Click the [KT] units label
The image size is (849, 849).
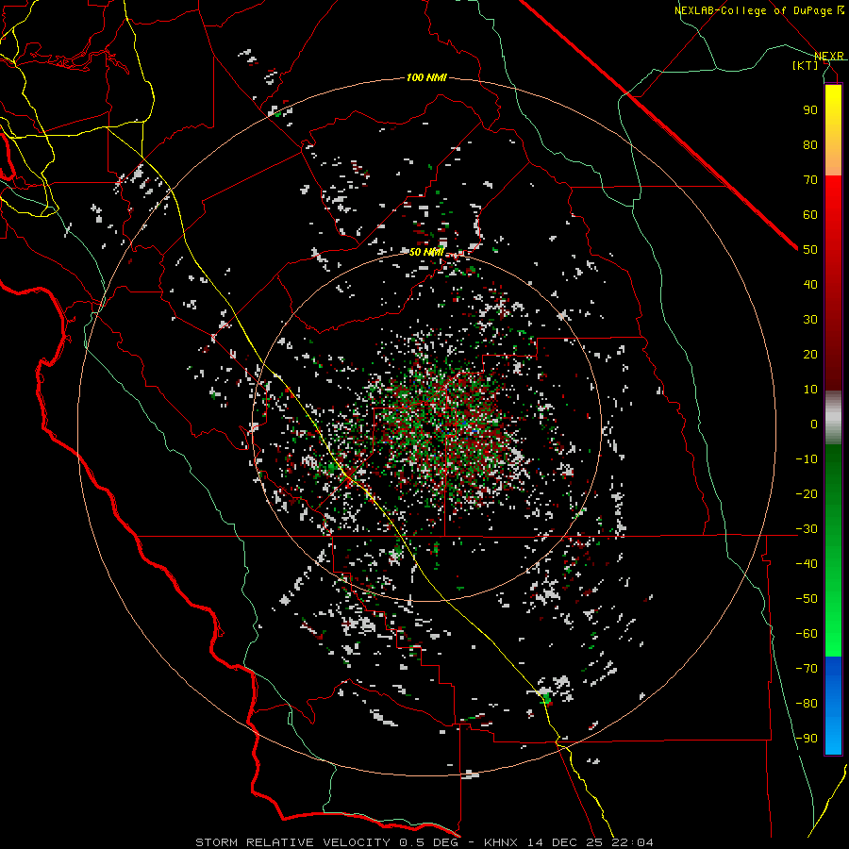coord(806,65)
